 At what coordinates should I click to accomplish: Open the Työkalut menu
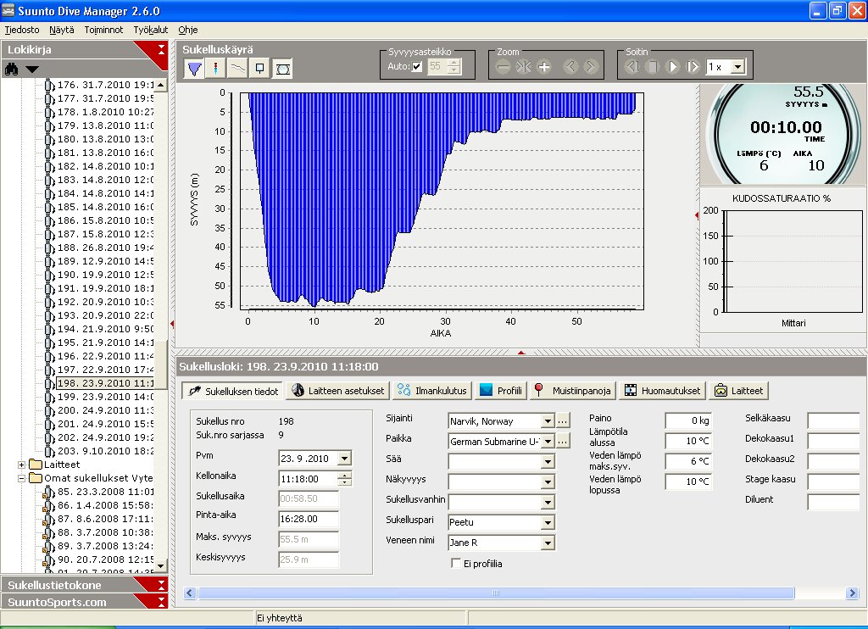click(151, 30)
